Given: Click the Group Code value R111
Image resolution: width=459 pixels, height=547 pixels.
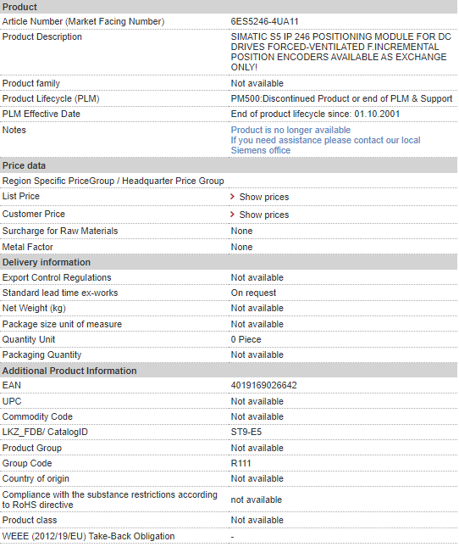Looking at the screenshot, I should tap(241, 463).
